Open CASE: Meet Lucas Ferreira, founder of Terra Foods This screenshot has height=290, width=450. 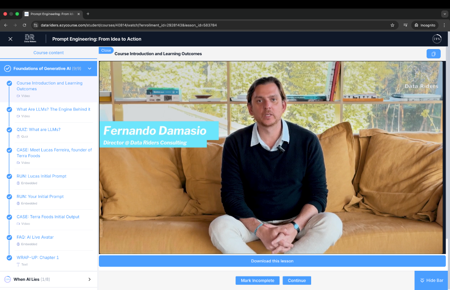[x=54, y=153]
